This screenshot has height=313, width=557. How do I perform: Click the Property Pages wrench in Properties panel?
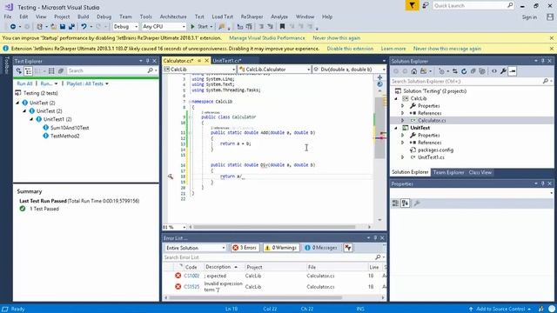point(417,203)
